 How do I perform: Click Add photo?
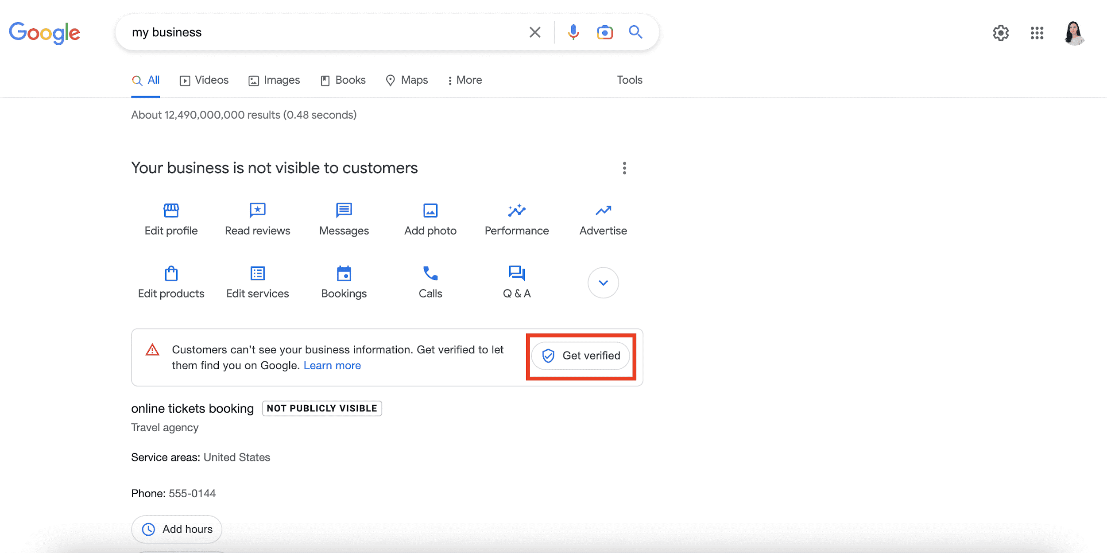[430, 220]
